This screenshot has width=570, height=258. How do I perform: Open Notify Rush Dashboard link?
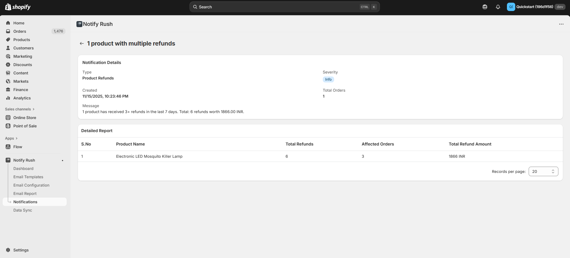(23, 168)
